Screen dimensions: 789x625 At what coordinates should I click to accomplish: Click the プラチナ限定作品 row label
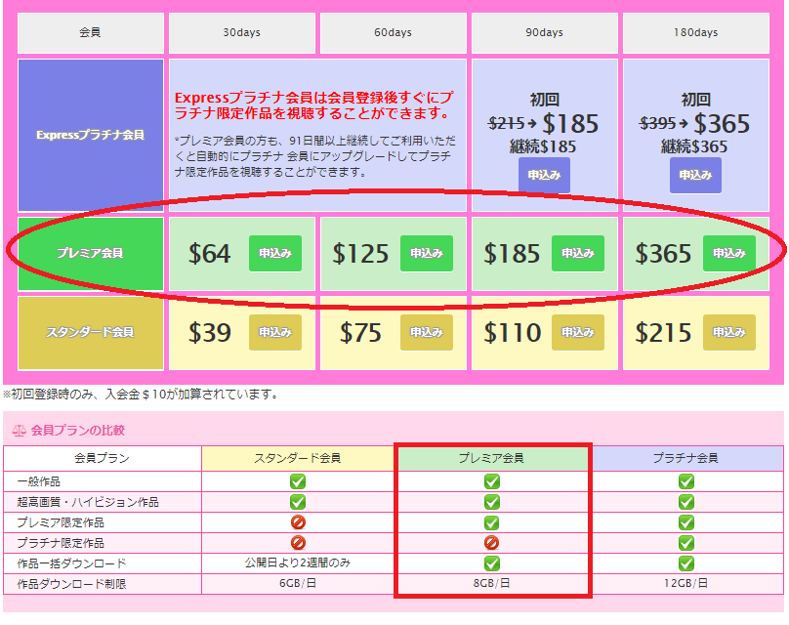pos(61,543)
